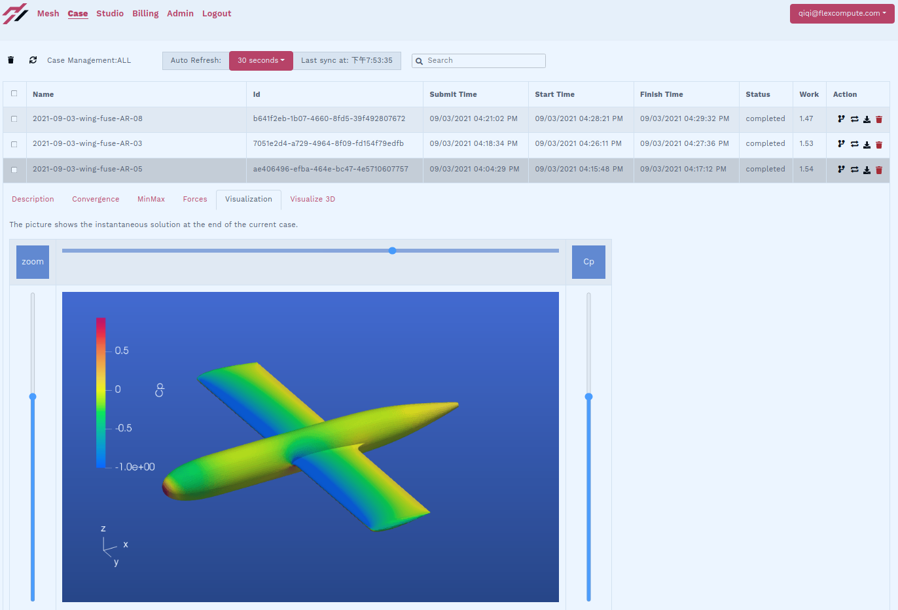Expand the qiqi@flexcompute.com account menu

842,13
